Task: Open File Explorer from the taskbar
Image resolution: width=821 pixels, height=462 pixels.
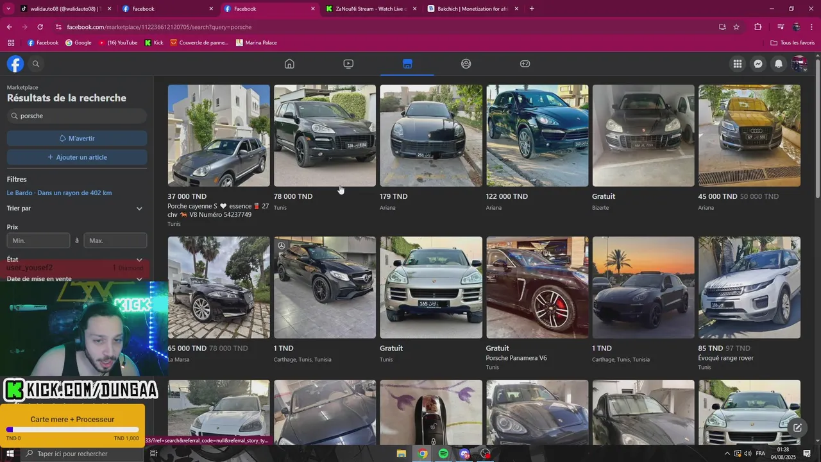Action: point(402,454)
